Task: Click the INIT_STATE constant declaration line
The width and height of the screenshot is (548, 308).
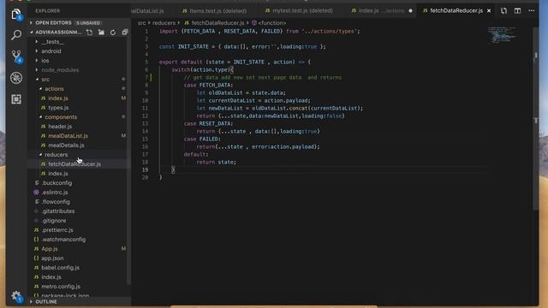Action: pyautogui.click(x=242, y=47)
